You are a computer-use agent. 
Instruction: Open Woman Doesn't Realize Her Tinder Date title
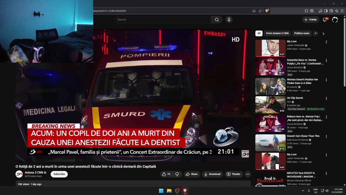pyautogui.click(x=302, y=81)
